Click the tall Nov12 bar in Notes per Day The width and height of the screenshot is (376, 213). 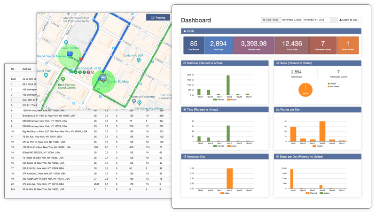[x=229, y=178]
